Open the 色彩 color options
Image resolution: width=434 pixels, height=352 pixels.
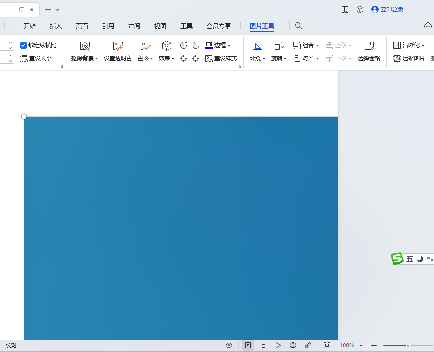145,51
